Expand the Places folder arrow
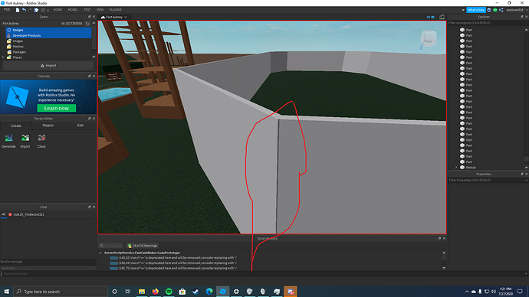 (x=3, y=57)
